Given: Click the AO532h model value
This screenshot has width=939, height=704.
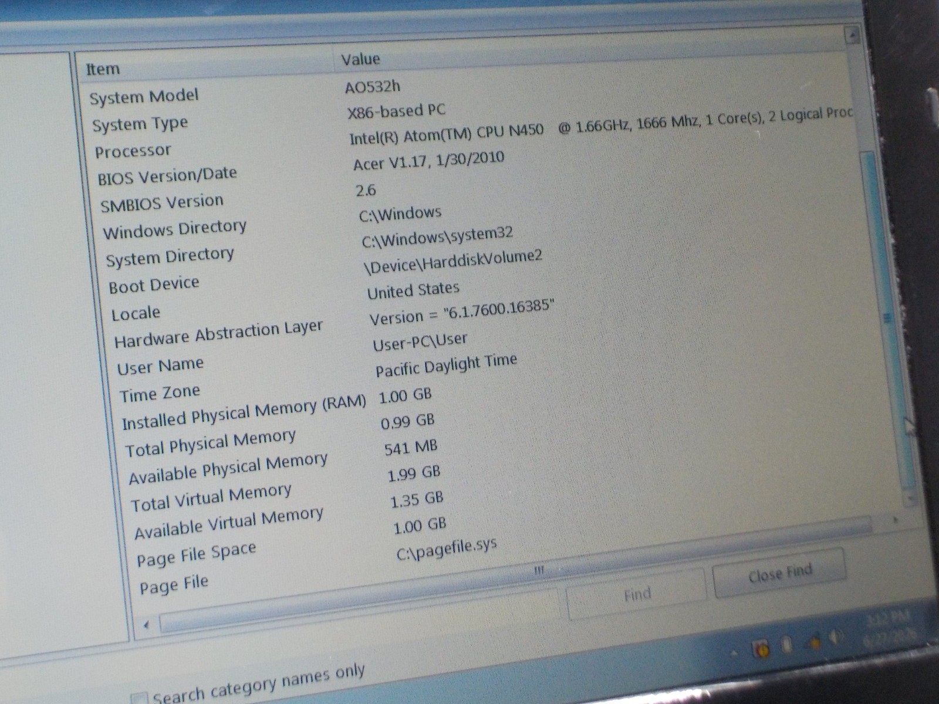Looking at the screenshot, I should click(x=373, y=87).
